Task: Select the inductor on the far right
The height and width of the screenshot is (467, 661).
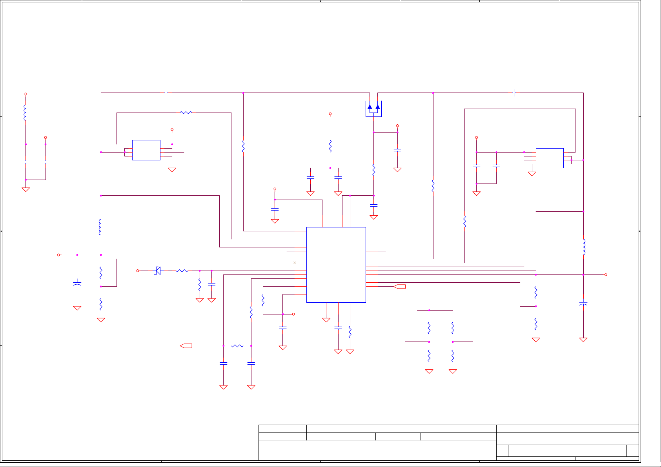Action: click(x=583, y=247)
